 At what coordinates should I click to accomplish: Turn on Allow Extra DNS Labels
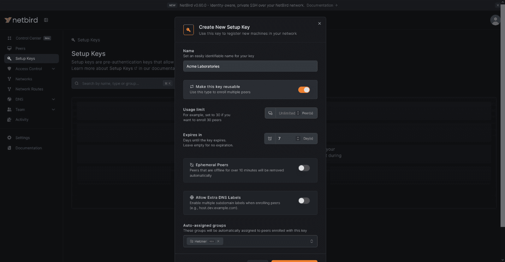[x=304, y=201]
